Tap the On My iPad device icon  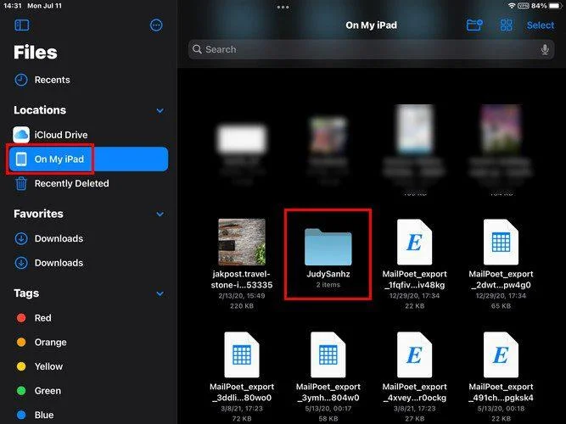(21, 159)
